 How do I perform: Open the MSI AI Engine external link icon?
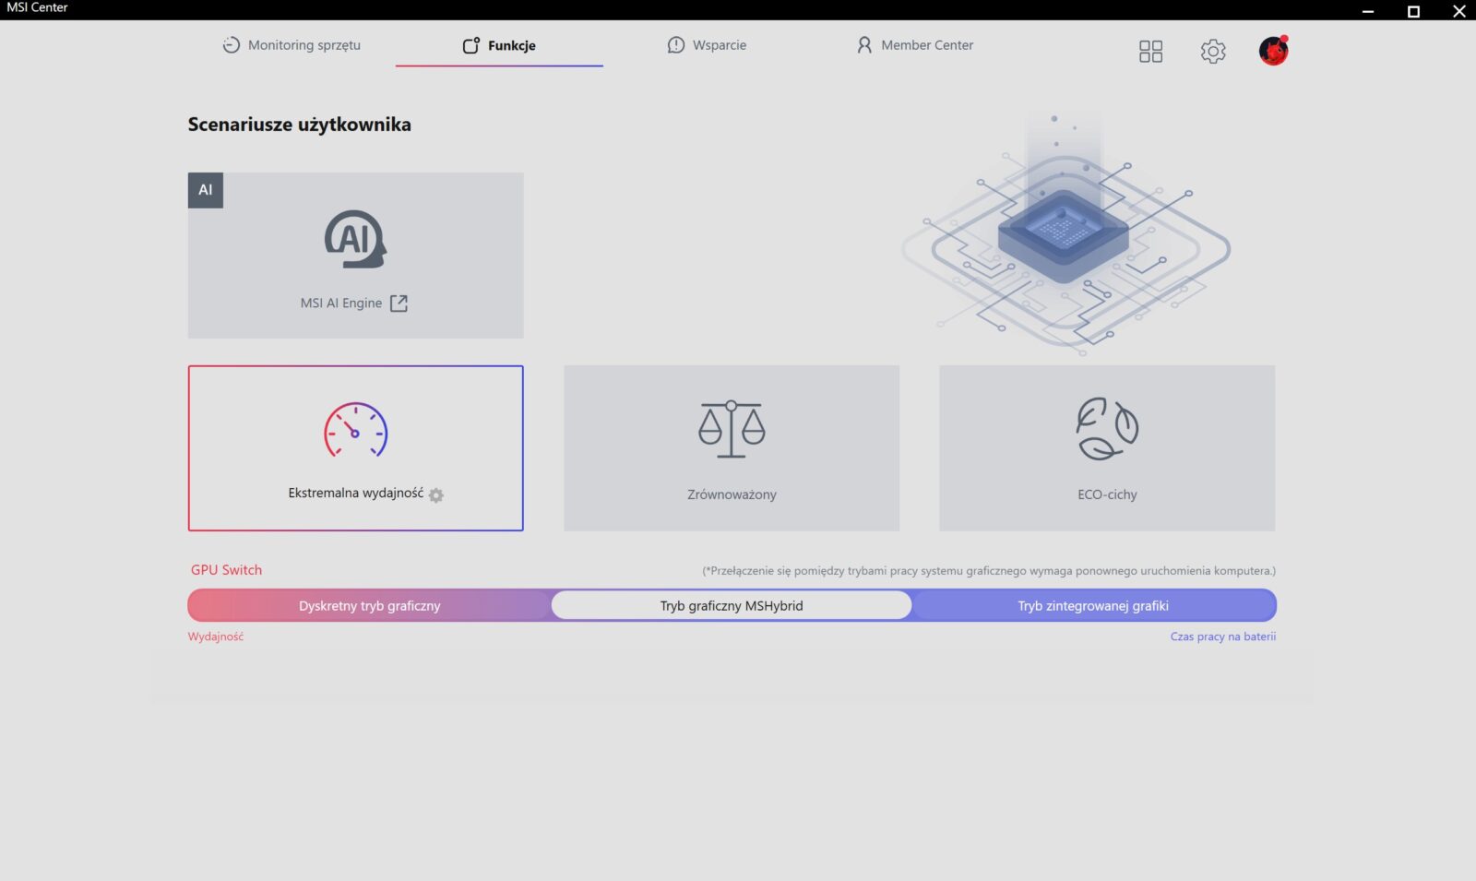[x=399, y=304]
